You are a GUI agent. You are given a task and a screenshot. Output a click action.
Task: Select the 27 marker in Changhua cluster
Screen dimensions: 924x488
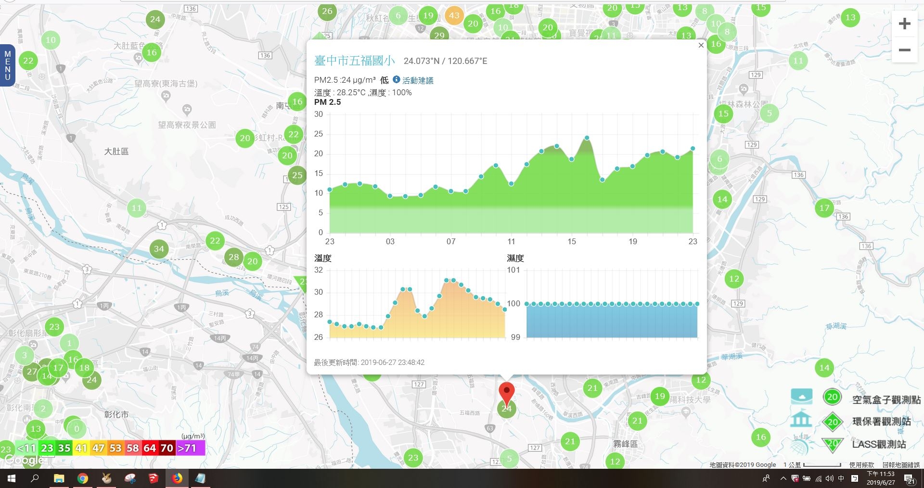coord(32,371)
